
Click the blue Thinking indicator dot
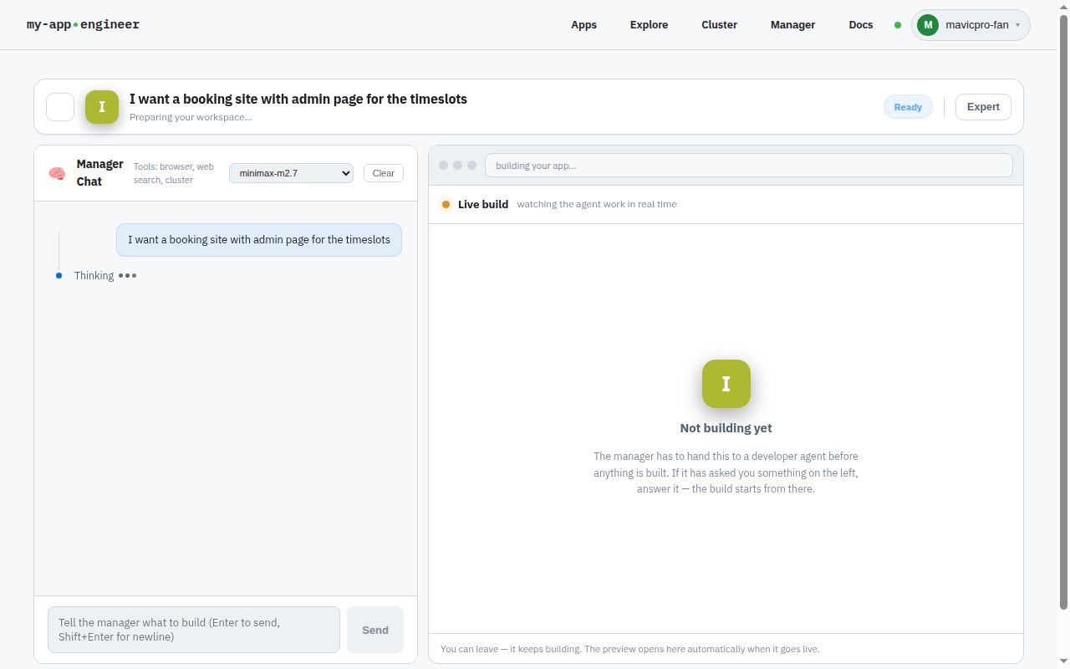[x=59, y=276]
